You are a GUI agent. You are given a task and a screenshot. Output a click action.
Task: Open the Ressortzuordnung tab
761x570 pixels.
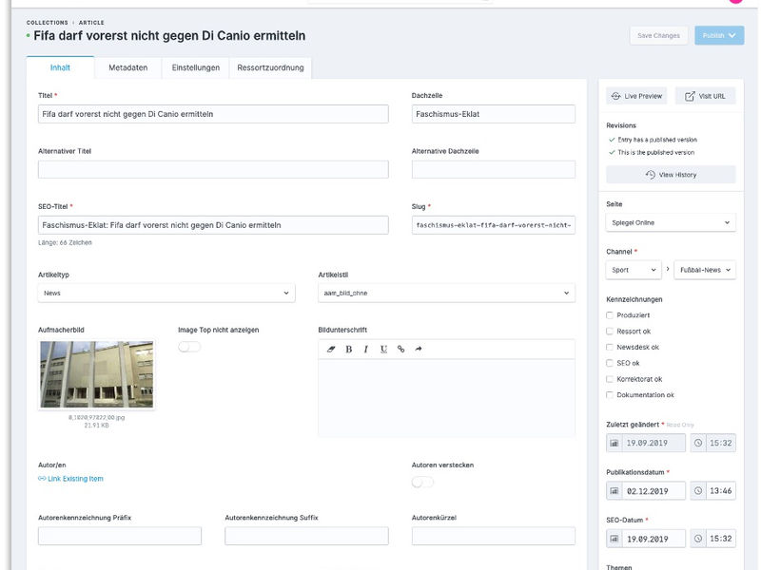270,67
